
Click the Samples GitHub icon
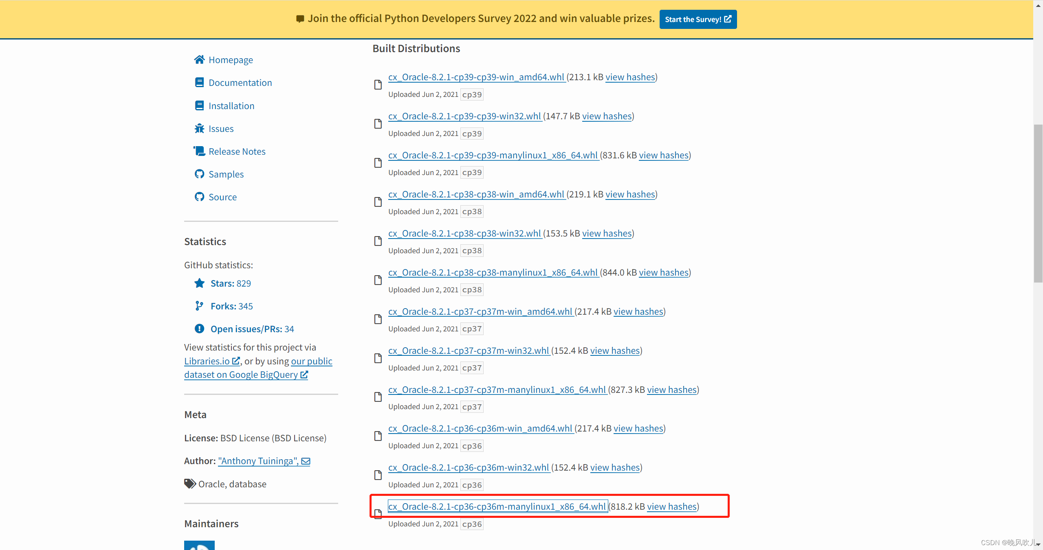[199, 174]
